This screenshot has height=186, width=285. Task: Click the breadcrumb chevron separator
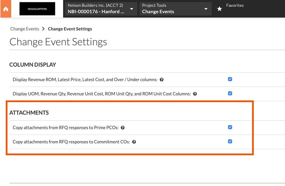(x=43, y=29)
